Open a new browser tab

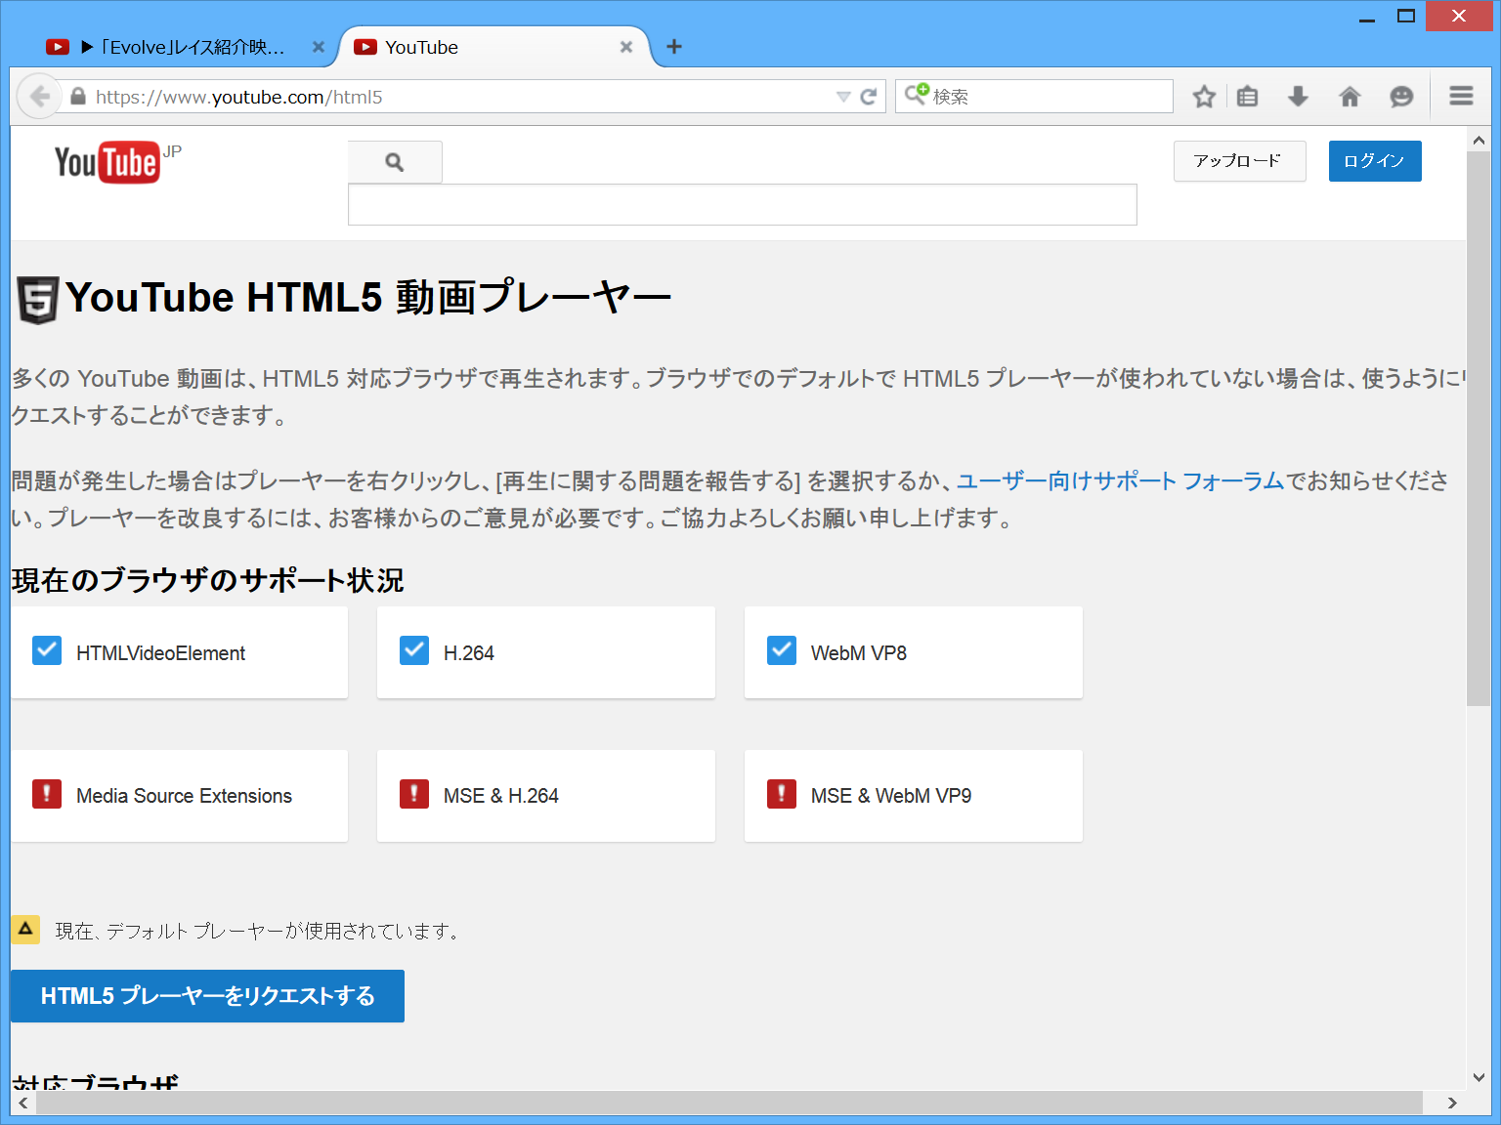[673, 46]
